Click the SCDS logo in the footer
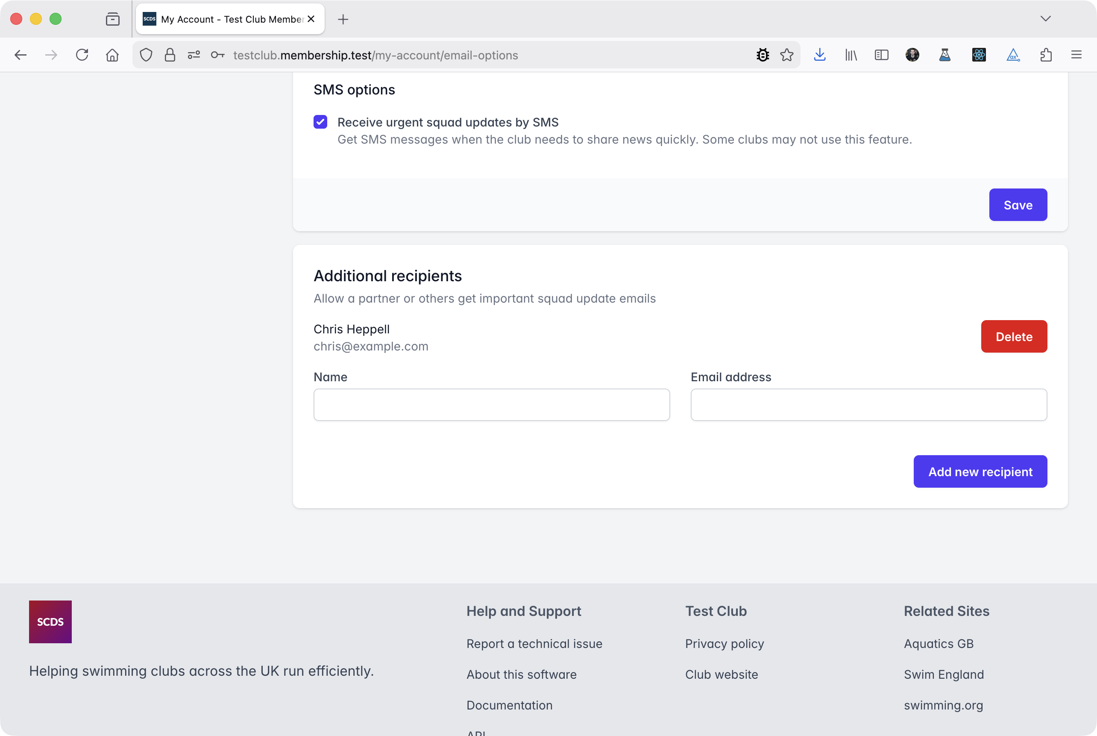 (50, 621)
